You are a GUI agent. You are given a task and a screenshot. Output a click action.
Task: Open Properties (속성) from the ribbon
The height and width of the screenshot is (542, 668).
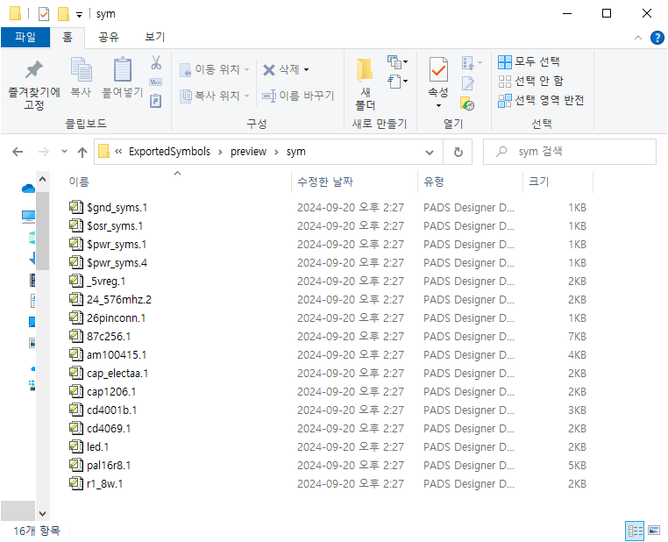coord(437,72)
